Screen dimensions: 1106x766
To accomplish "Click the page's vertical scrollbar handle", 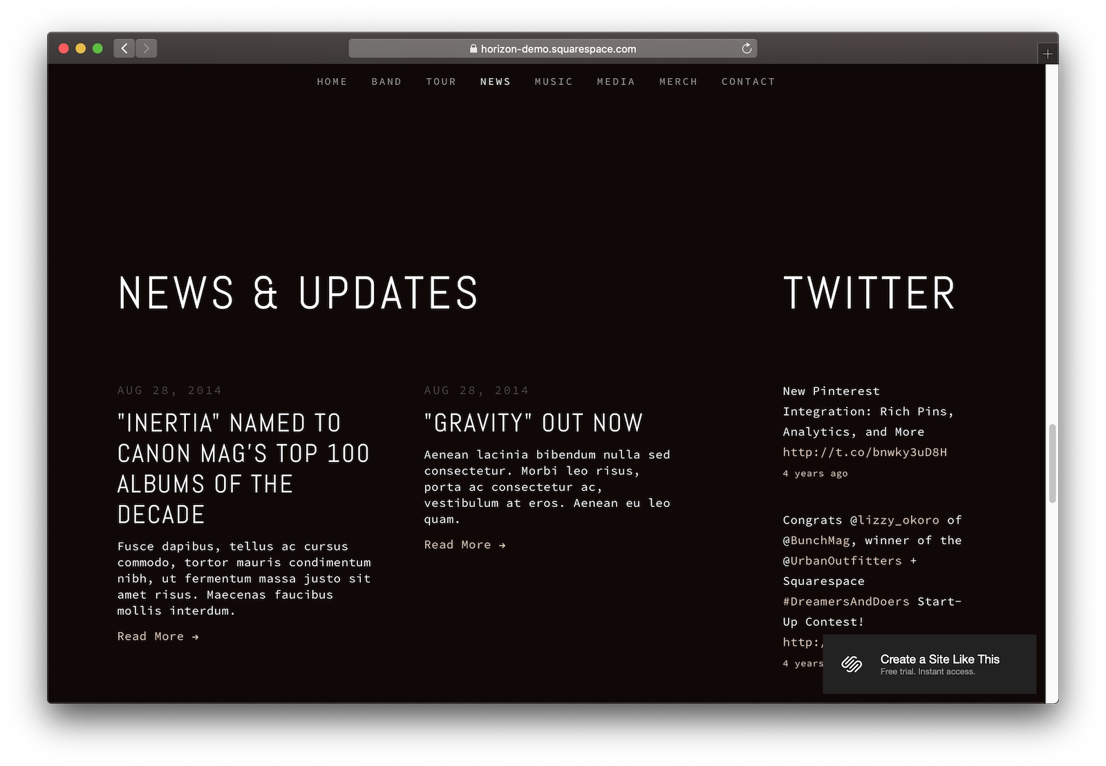I will [1052, 463].
